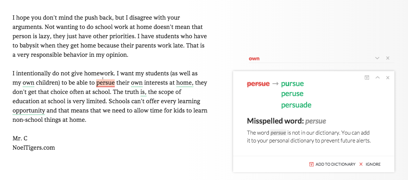
Task: Click the add-to-dictionary icon in card header
Action: pyautogui.click(x=367, y=77)
